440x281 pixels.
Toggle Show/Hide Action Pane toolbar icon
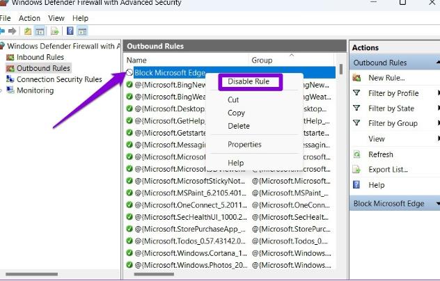(x=82, y=31)
